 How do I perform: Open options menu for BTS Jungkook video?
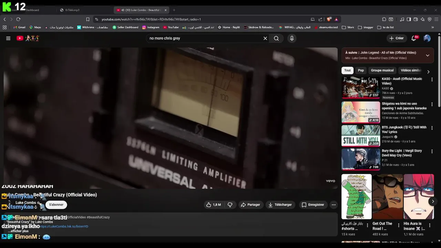[x=432, y=128]
